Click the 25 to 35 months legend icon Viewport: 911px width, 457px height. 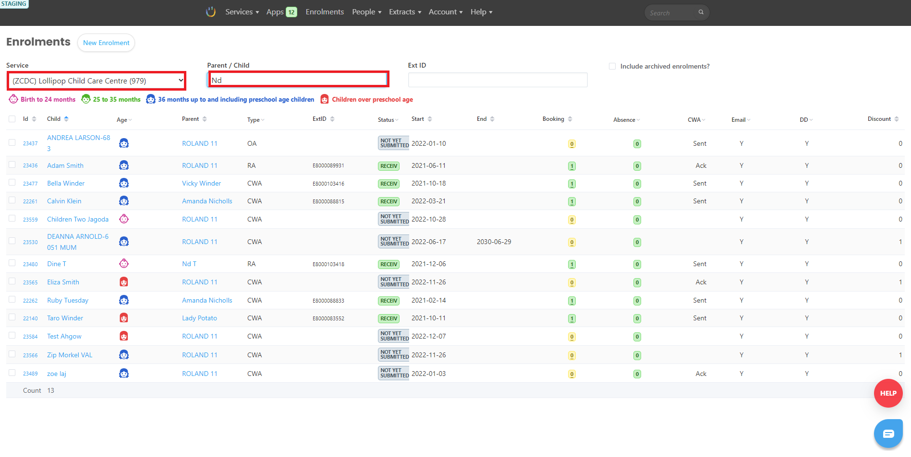(x=86, y=99)
